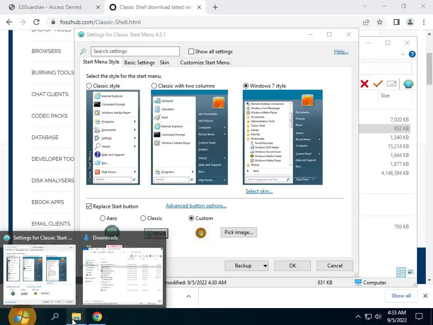The image size is (433, 325).
Task: Click the Windows Start orb button
Action: coord(22,317)
